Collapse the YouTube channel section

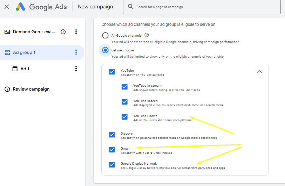[x=259, y=72]
